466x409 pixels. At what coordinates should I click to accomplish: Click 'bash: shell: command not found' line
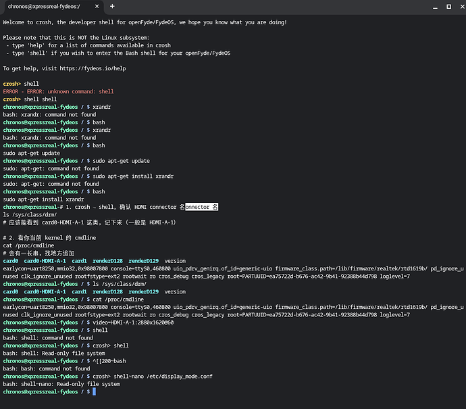(48, 338)
